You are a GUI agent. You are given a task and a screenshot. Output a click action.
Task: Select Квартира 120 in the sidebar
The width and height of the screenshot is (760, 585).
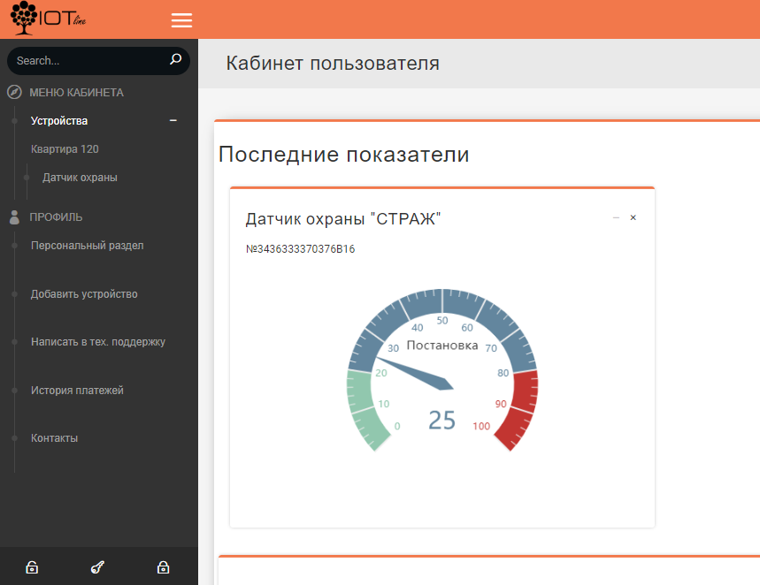click(x=65, y=149)
